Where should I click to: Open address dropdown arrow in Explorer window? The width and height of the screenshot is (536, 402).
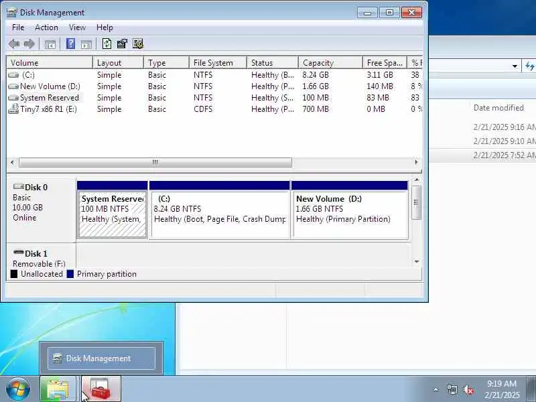515,66
